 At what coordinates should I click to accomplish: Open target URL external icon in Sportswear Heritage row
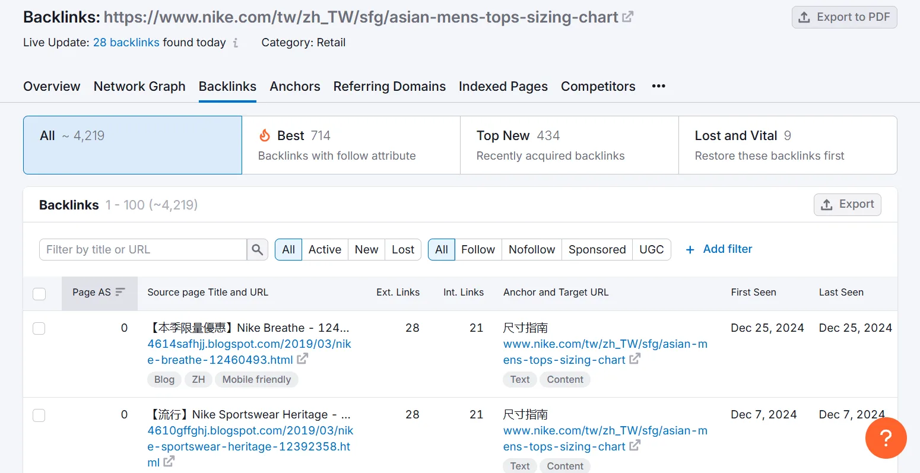635,446
